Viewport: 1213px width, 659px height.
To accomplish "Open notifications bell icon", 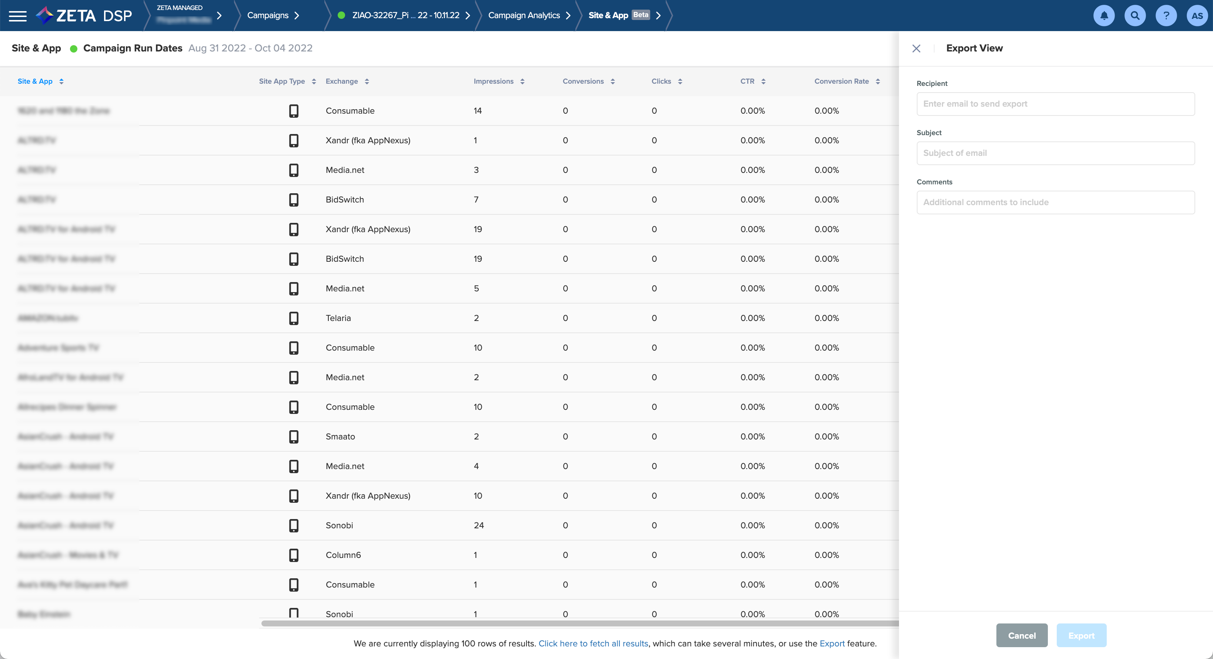I will (x=1104, y=16).
